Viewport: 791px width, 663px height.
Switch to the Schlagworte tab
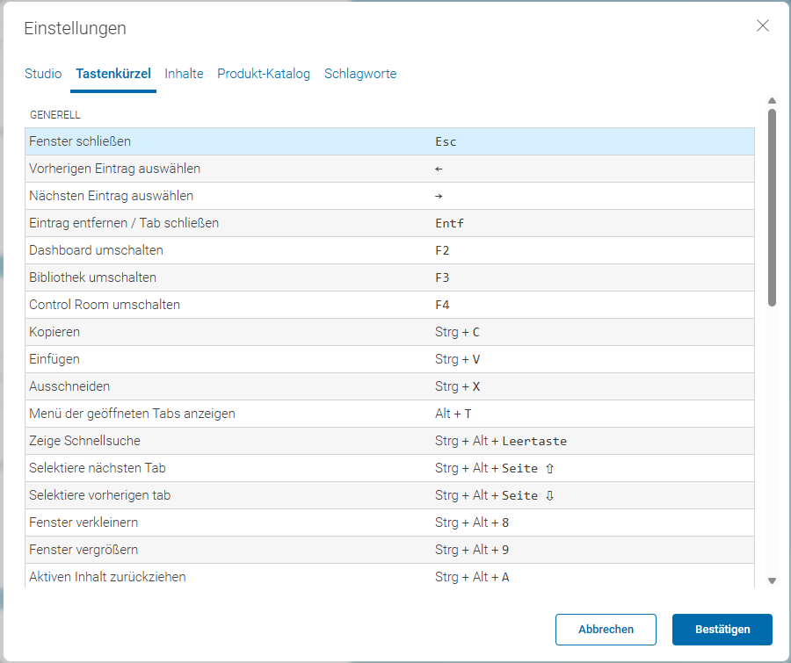(x=360, y=74)
